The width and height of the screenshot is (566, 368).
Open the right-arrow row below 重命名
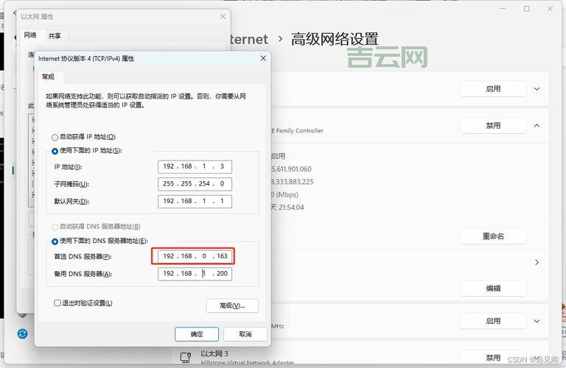[537, 262]
